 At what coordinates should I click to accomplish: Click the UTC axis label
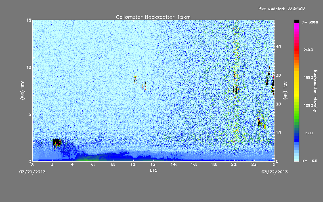pyautogui.click(x=153, y=170)
